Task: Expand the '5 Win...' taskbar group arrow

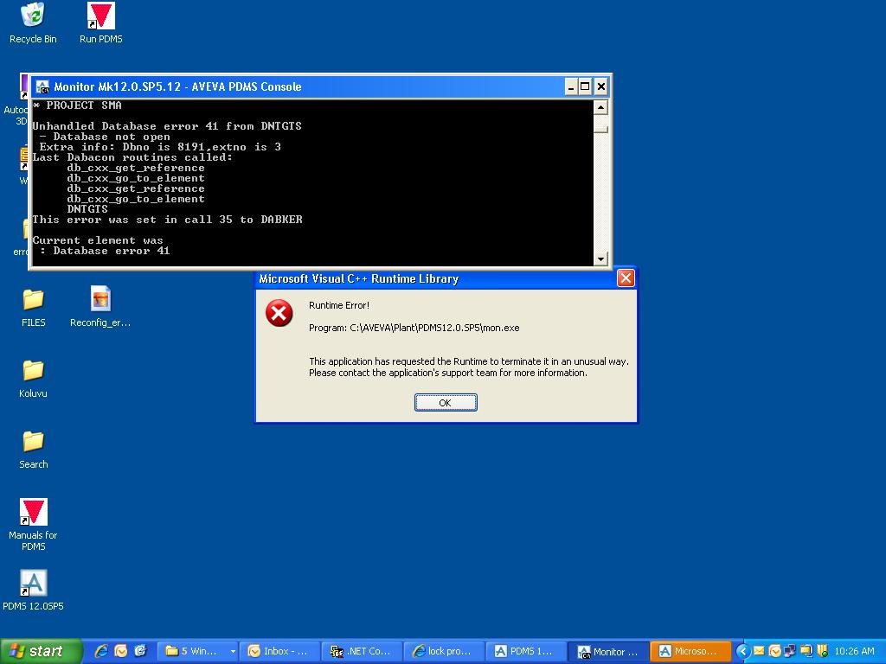Action: point(232,651)
